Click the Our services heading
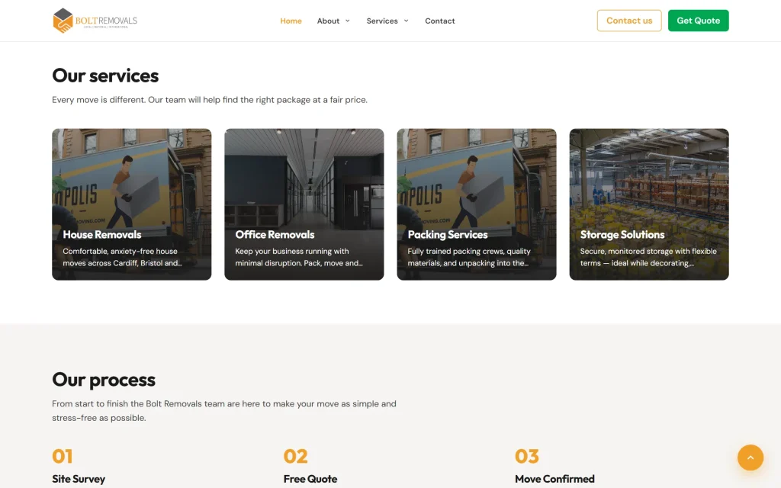The height and width of the screenshot is (488, 781). click(105, 75)
